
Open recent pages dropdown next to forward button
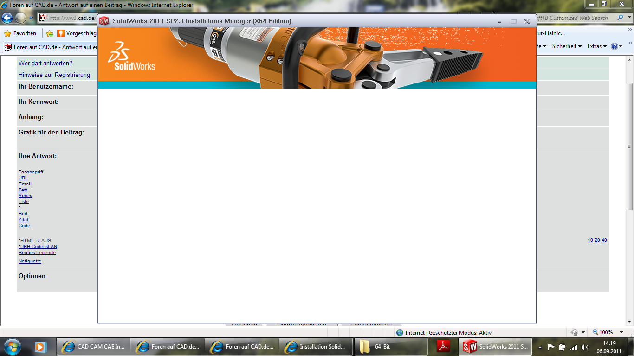(31, 18)
